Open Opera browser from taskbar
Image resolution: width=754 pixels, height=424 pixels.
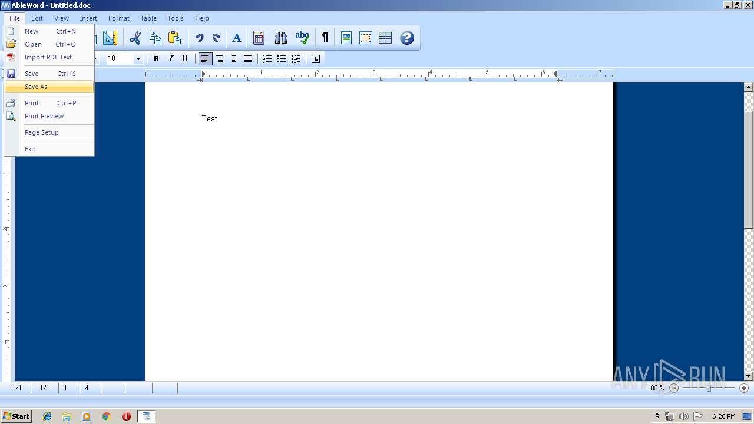[x=126, y=416]
